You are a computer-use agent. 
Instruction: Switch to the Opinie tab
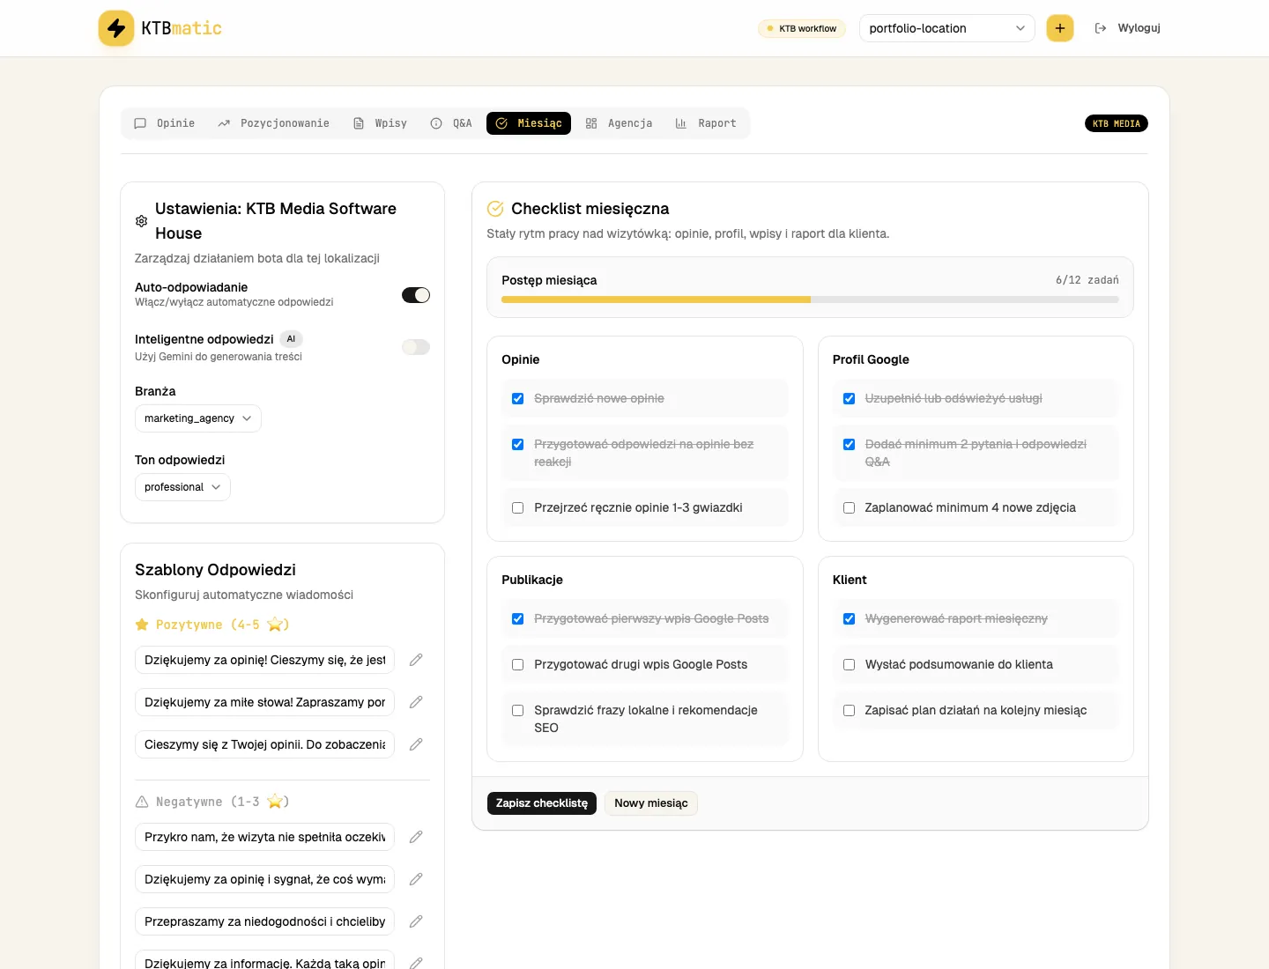click(x=165, y=123)
